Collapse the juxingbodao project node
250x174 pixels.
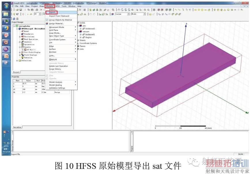coord(14,26)
